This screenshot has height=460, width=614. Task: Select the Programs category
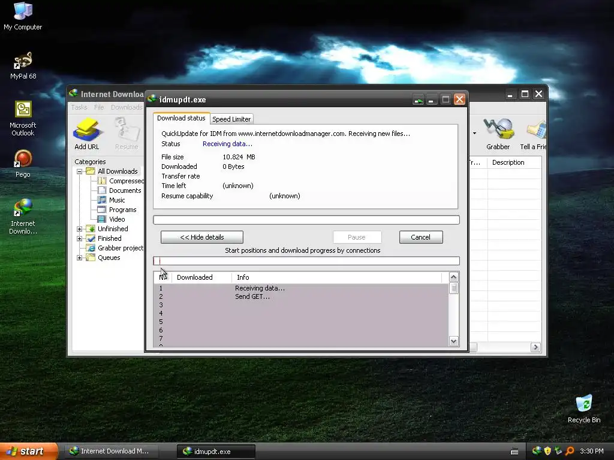[118, 210]
